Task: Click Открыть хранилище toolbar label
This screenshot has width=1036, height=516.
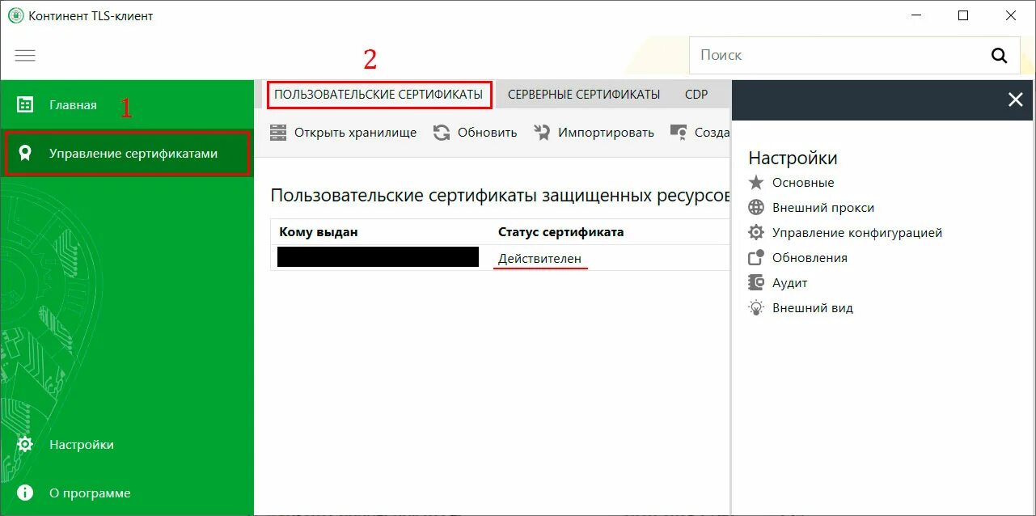Action: [355, 132]
